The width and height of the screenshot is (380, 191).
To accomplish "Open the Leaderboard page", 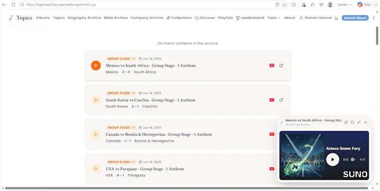I will point(250,18).
